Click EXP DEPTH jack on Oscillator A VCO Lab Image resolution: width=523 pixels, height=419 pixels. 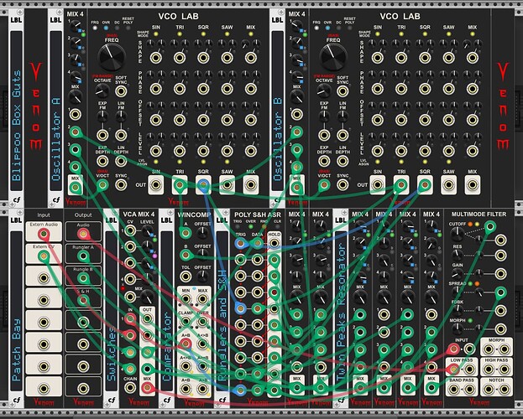[102, 161]
